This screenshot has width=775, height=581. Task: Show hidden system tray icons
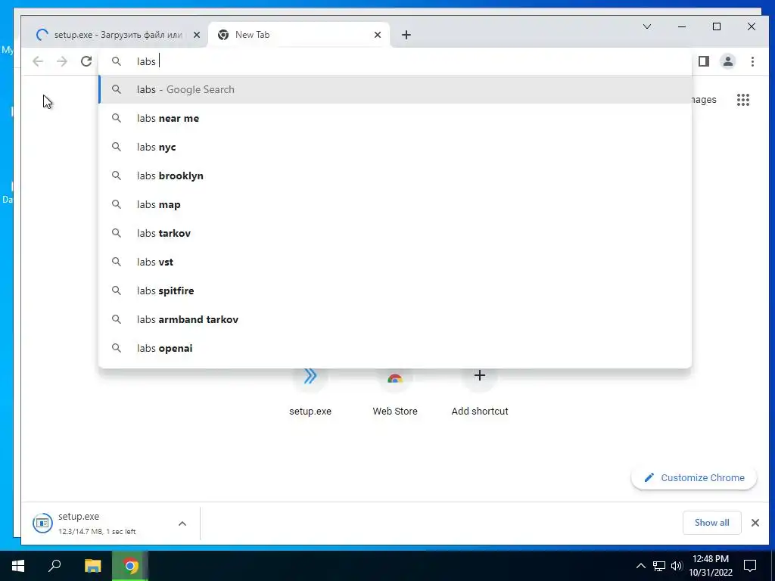[640, 566]
